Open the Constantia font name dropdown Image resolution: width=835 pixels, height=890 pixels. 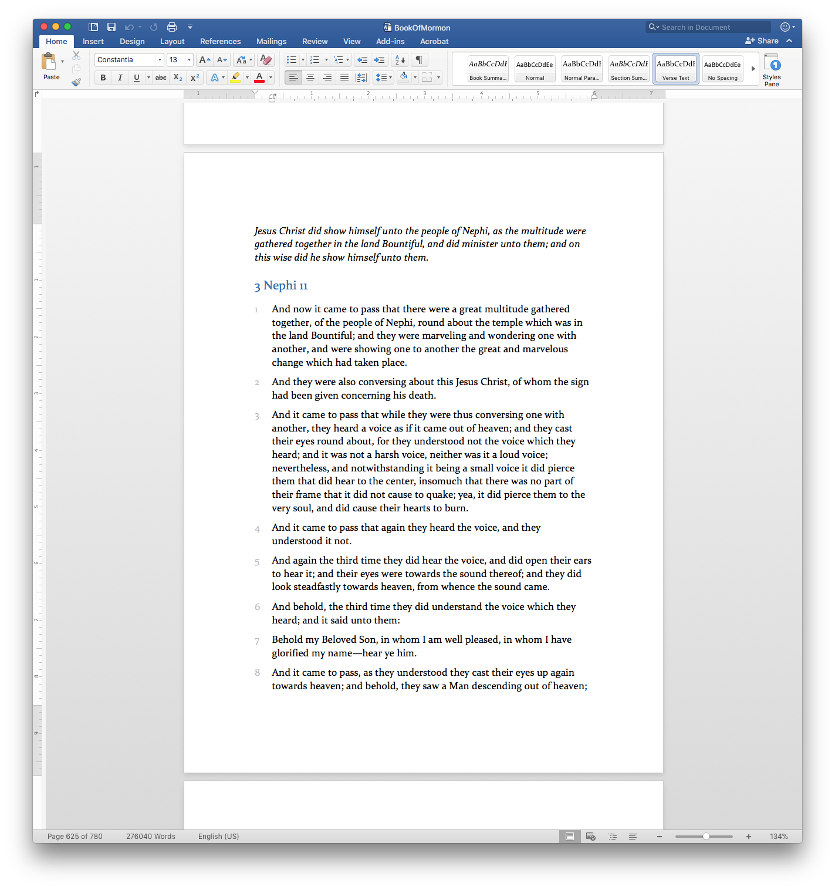coord(160,60)
